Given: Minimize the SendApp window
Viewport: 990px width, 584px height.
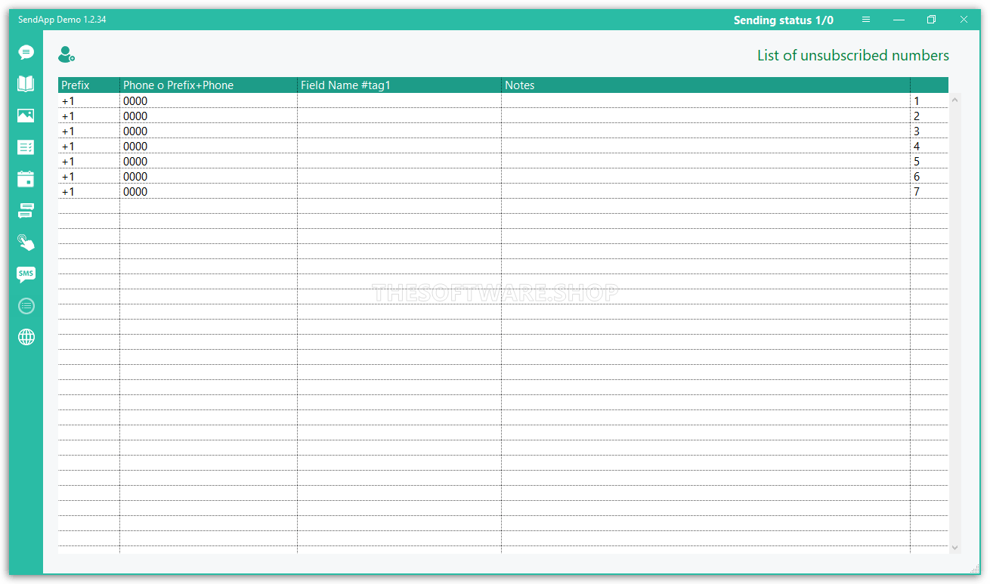Looking at the screenshot, I should click(899, 20).
